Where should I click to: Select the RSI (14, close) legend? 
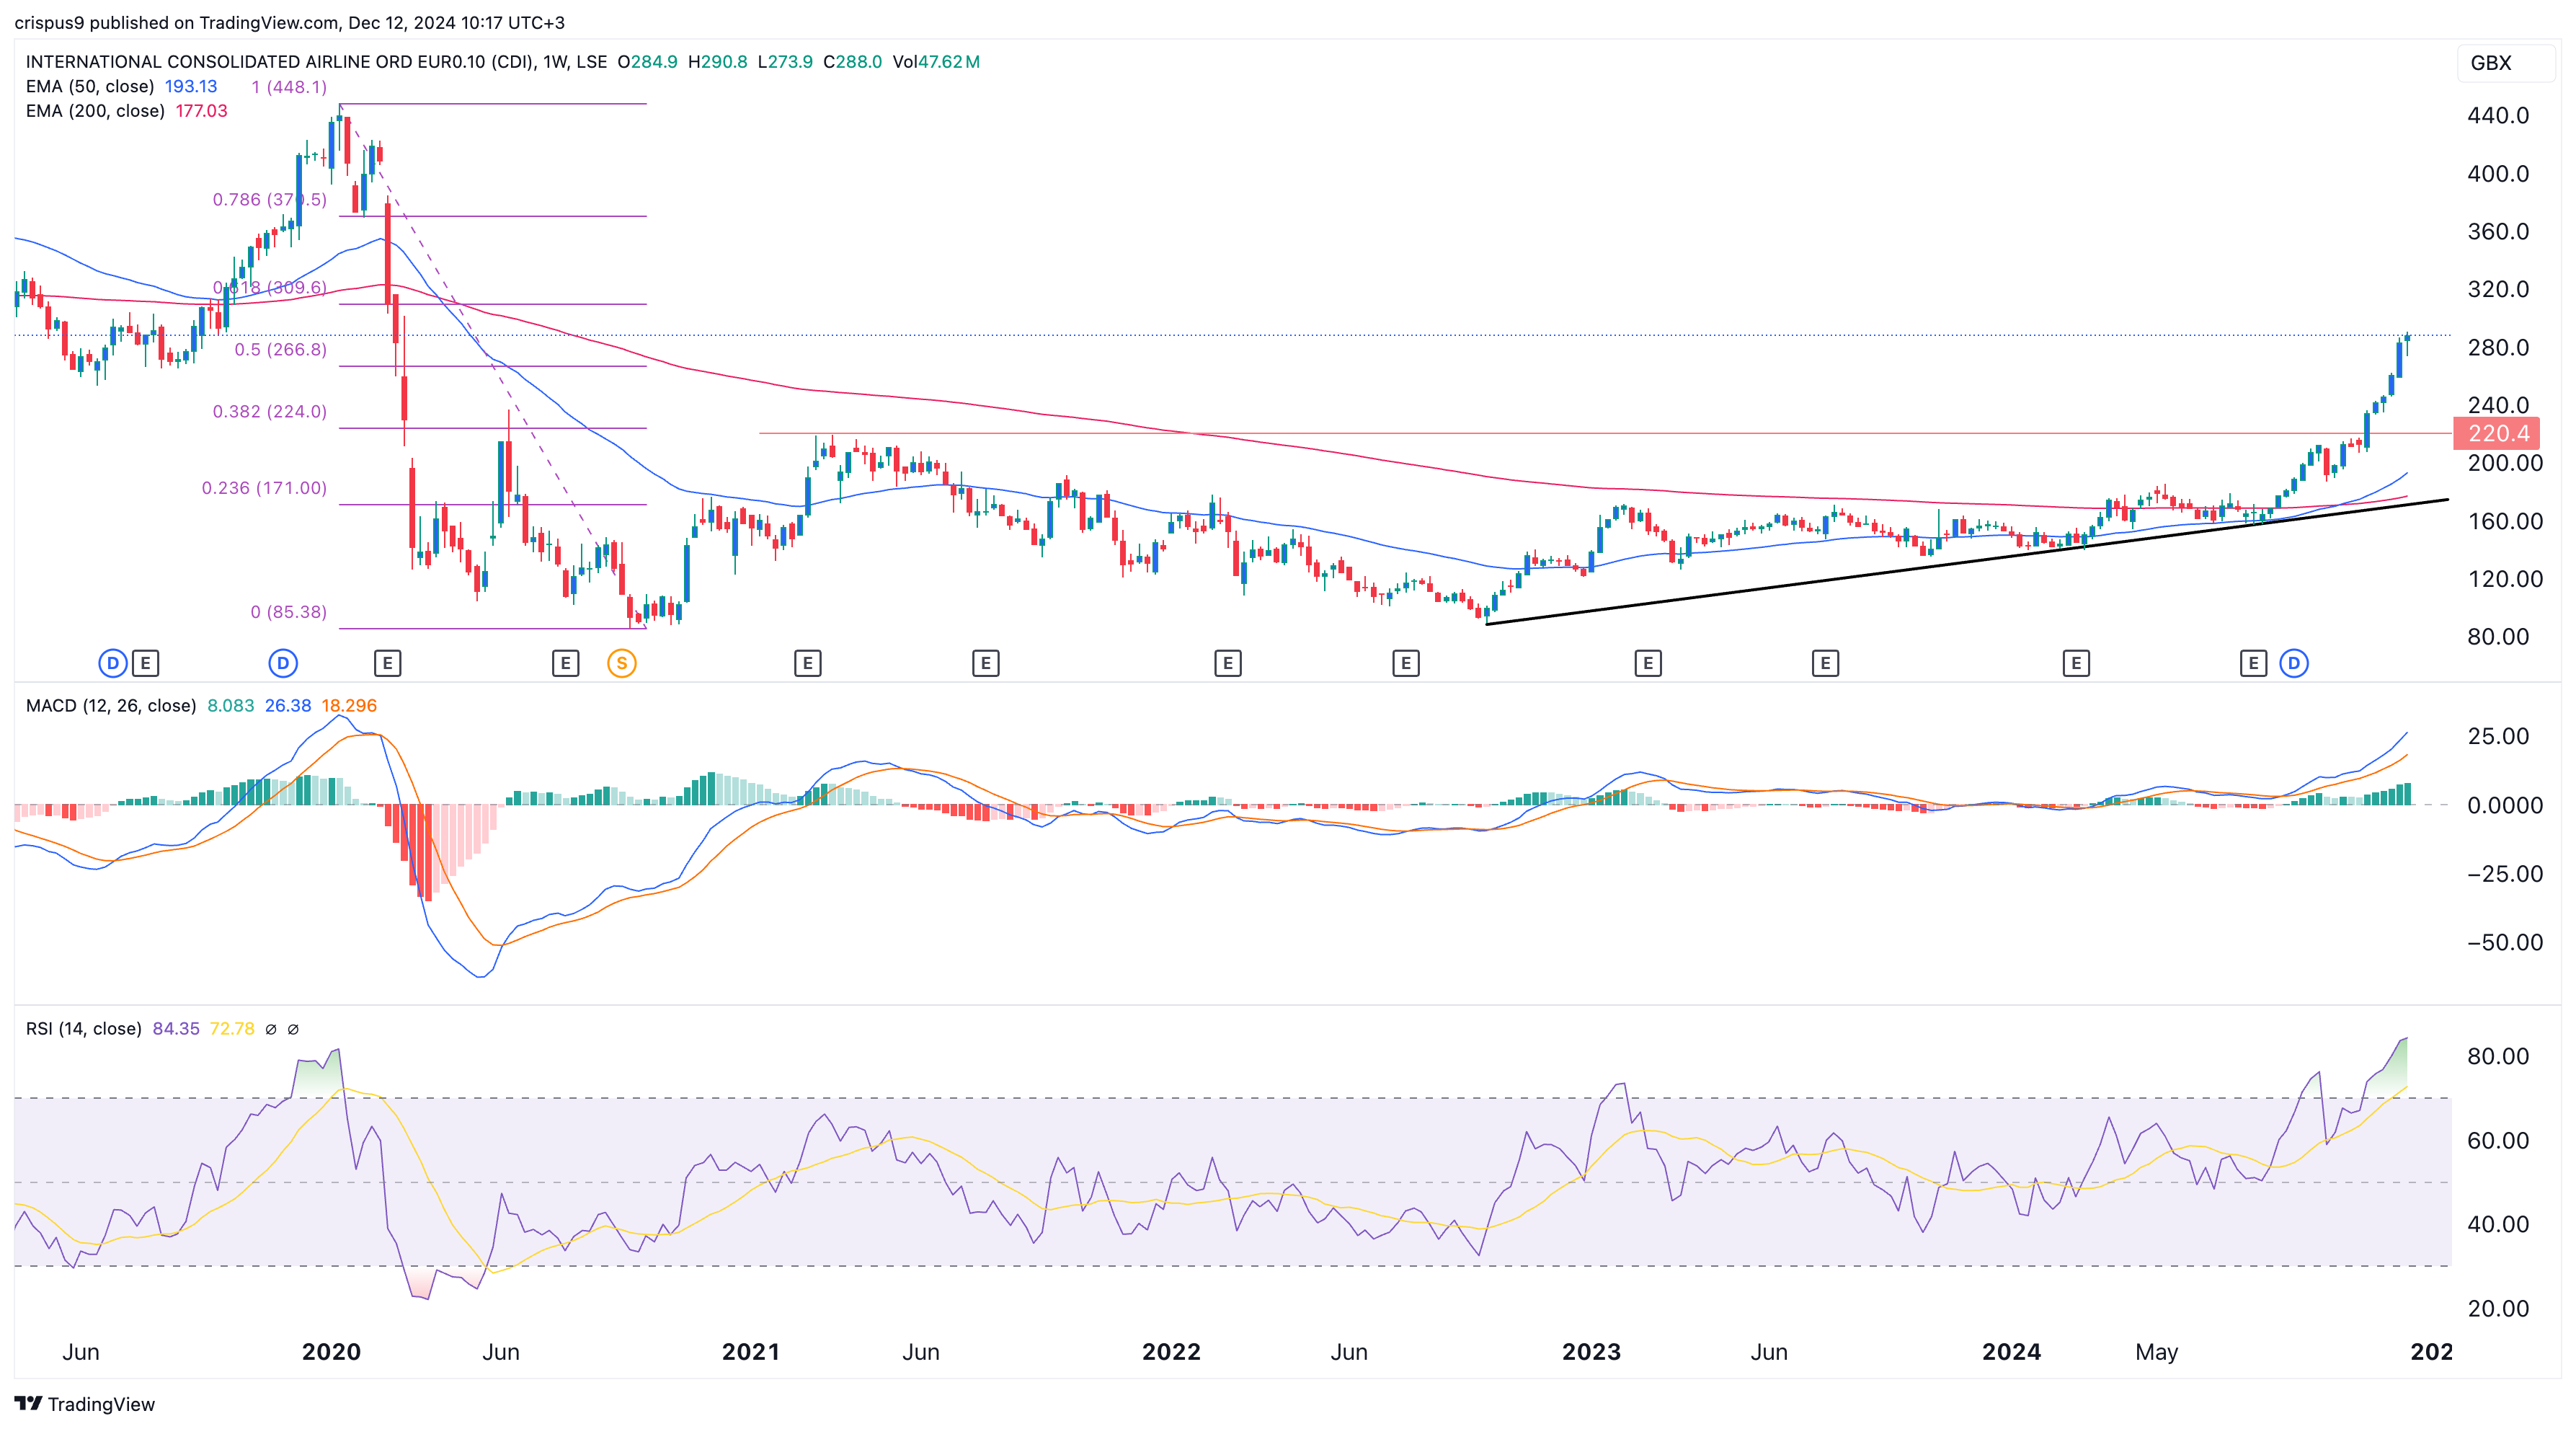coord(84,1029)
